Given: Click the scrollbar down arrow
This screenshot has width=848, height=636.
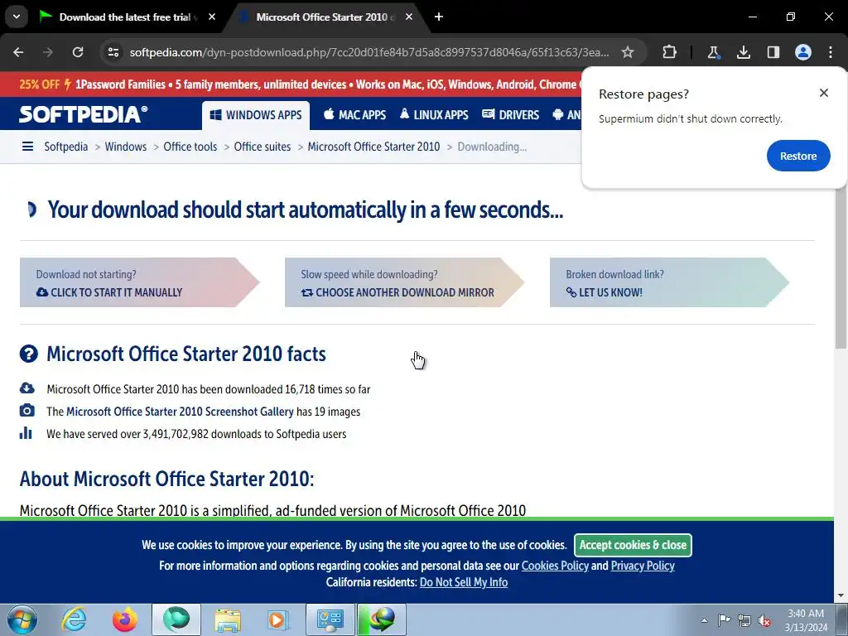Looking at the screenshot, I should (x=841, y=595).
